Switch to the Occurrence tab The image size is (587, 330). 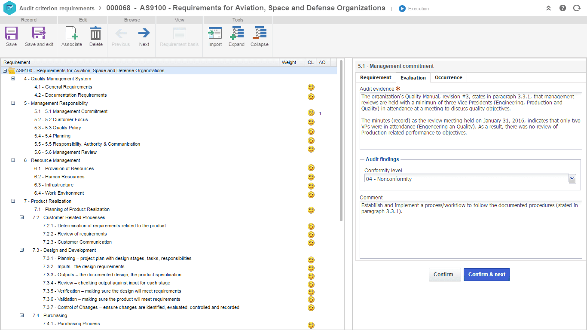[448, 77]
